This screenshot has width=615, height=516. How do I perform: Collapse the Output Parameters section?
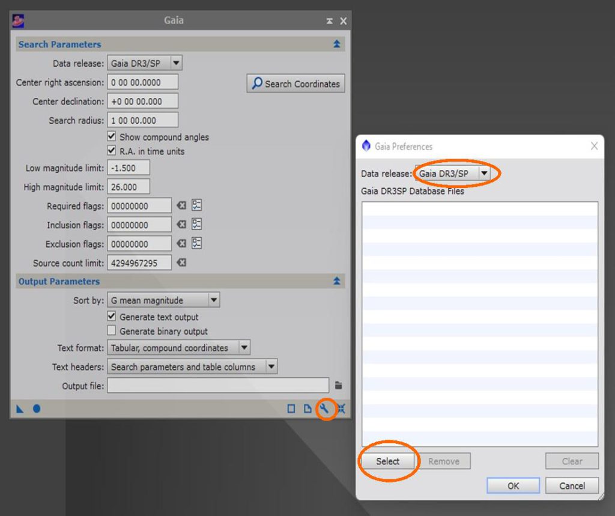click(x=337, y=281)
